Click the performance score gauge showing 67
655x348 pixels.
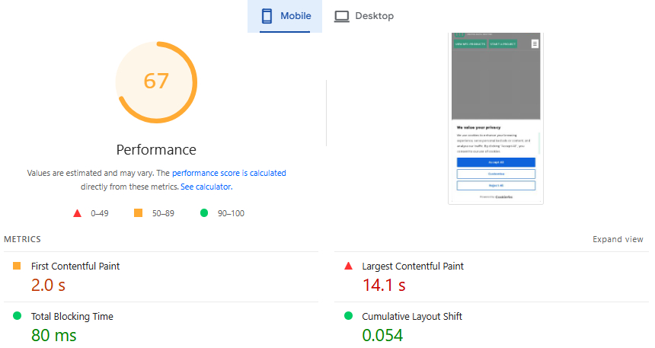(156, 82)
